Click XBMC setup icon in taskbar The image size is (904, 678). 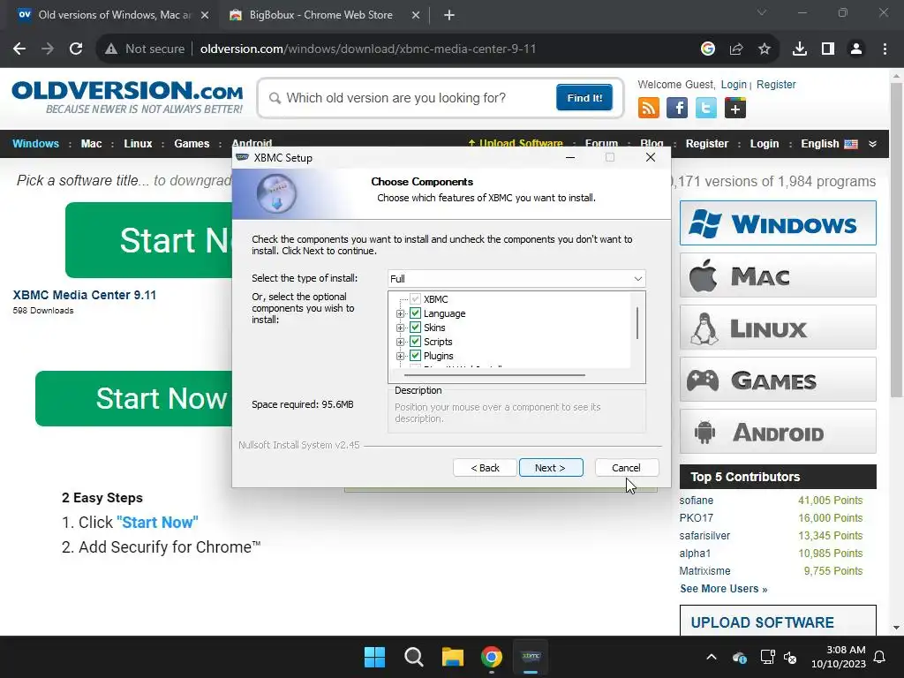[531, 657]
